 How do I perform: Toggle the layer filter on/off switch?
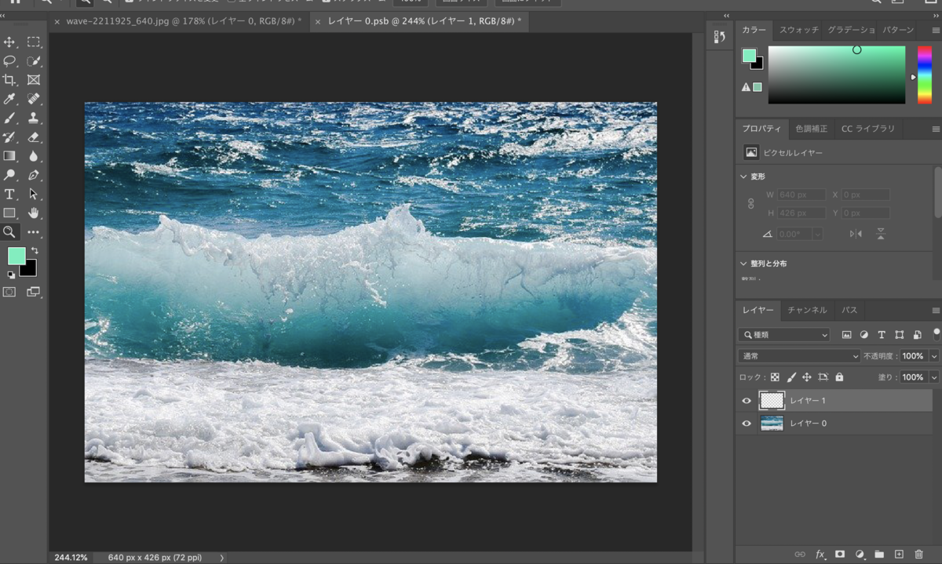[936, 333]
